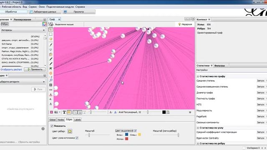Select the diamond sizer tool

tap(51, 49)
